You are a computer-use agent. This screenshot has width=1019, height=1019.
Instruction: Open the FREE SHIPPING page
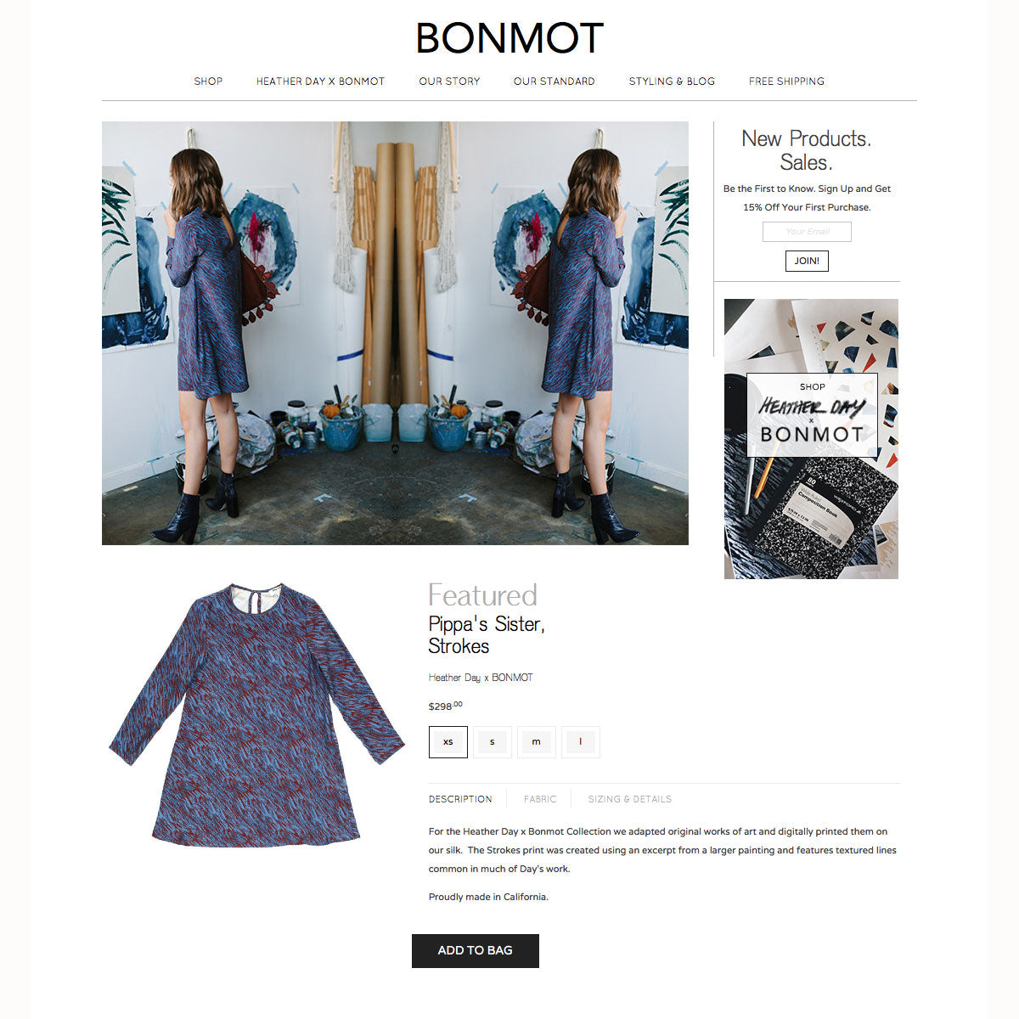[786, 82]
